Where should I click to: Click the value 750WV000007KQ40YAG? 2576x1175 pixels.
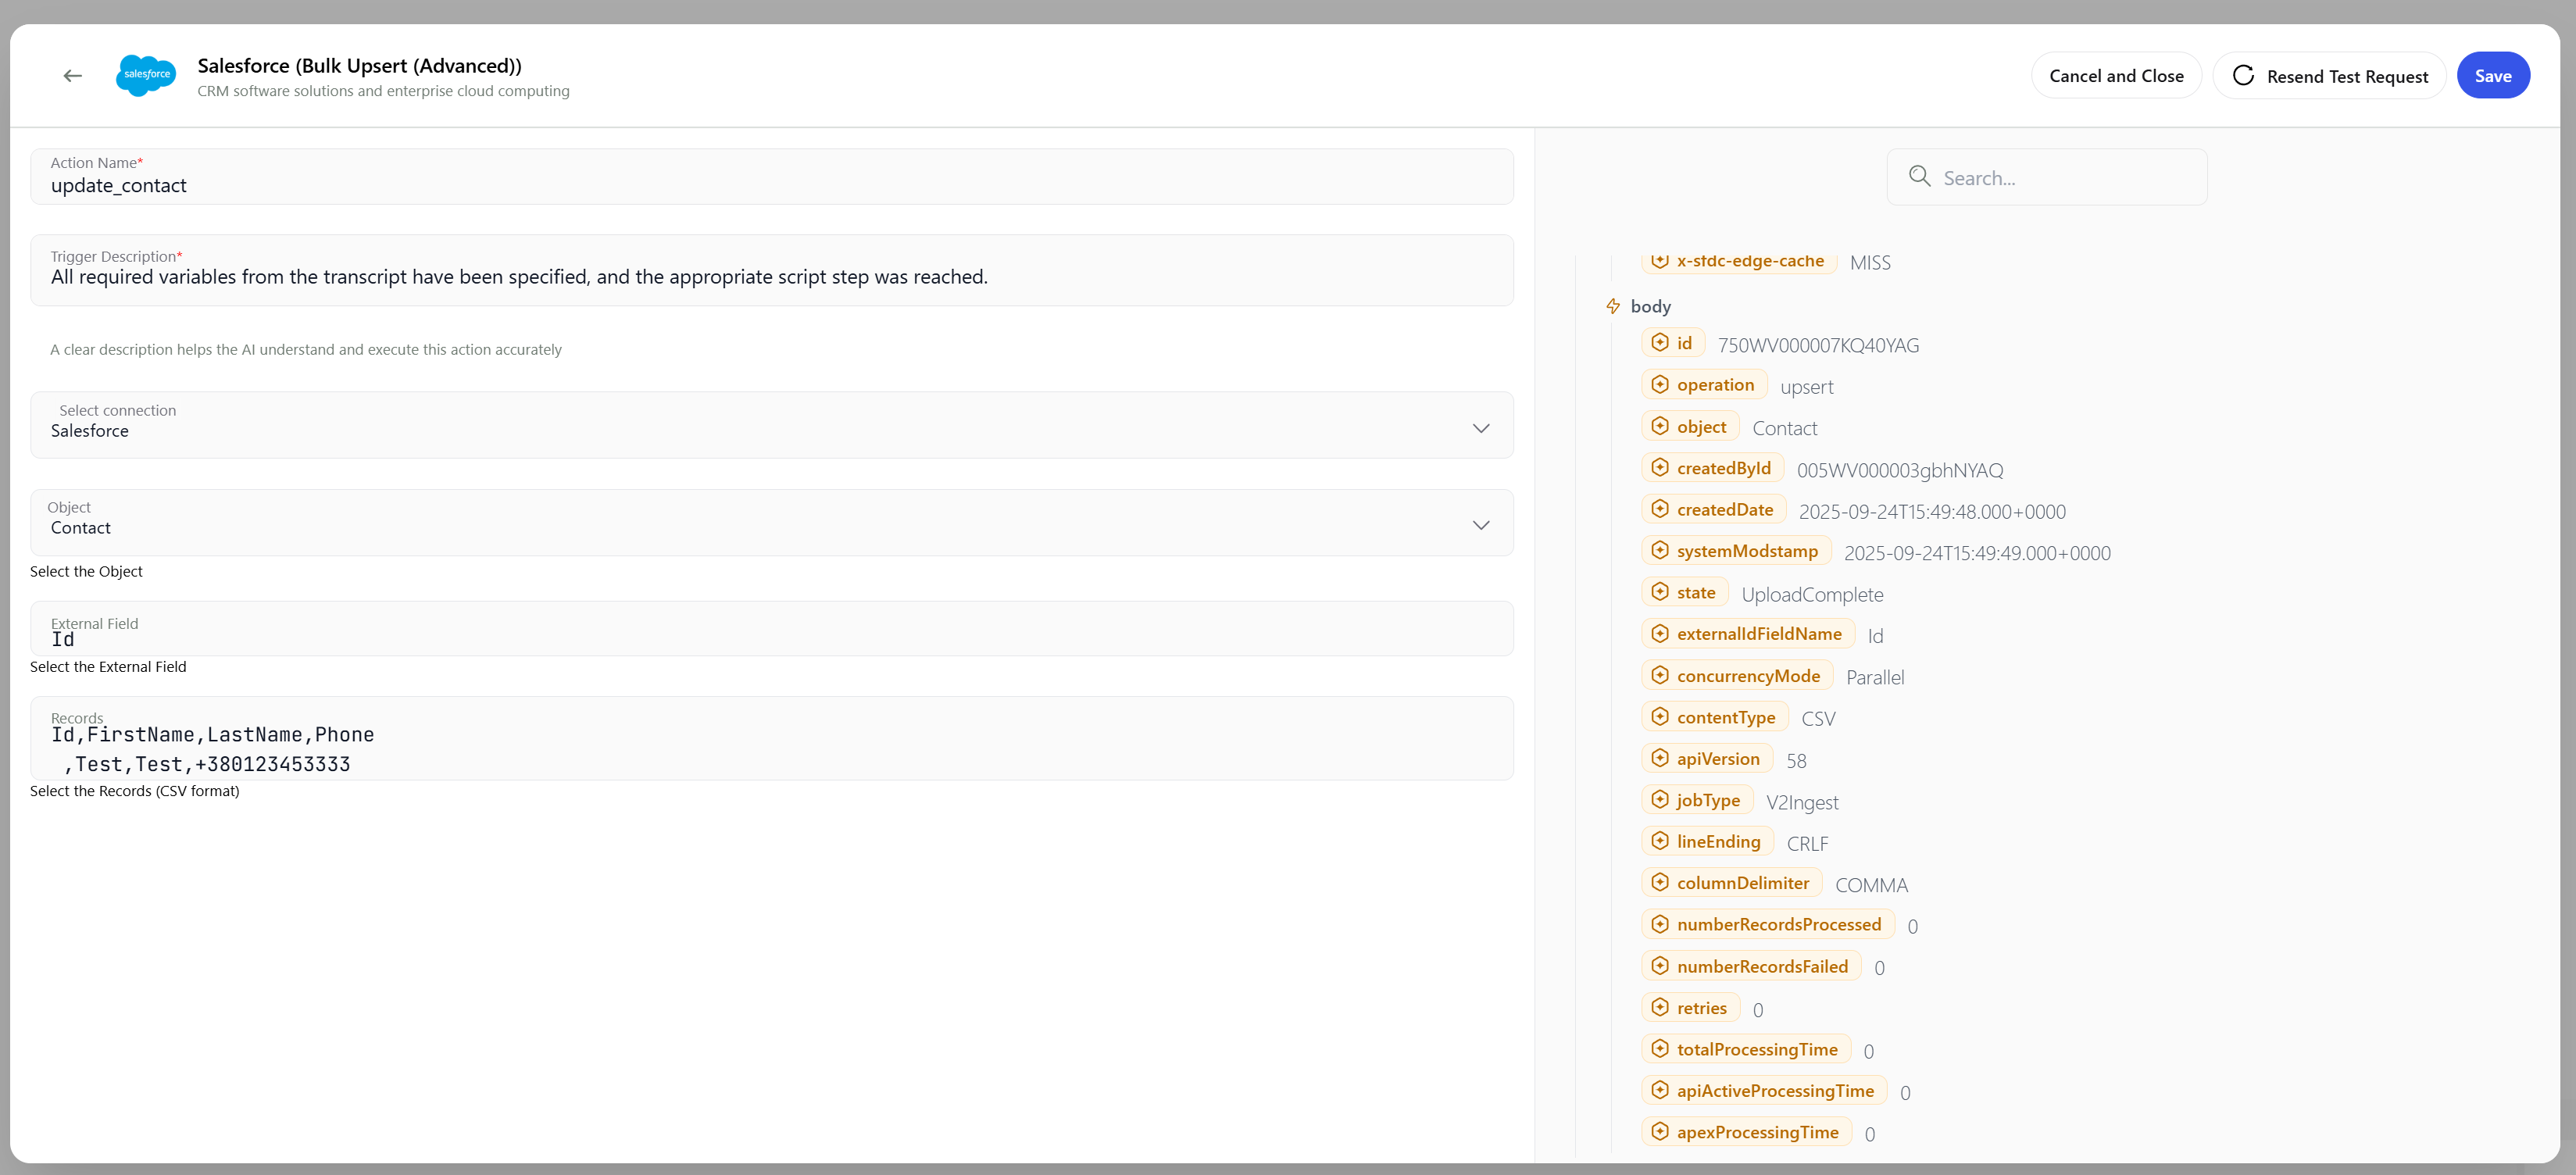[x=1818, y=345]
